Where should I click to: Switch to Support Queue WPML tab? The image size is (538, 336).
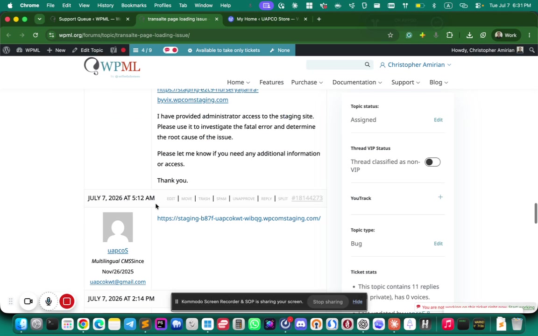[x=90, y=19]
